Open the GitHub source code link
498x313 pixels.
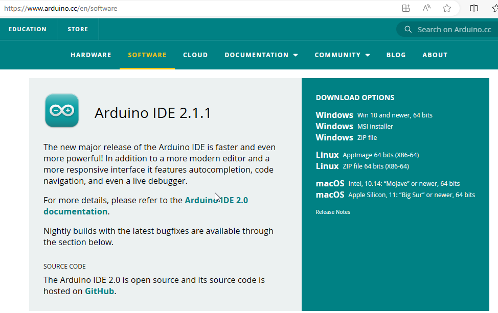pos(99,291)
